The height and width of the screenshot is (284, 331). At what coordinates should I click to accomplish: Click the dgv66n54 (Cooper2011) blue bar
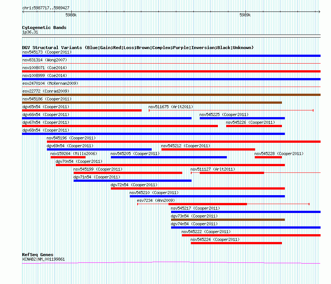pyautogui.click(x=107, y=118)
